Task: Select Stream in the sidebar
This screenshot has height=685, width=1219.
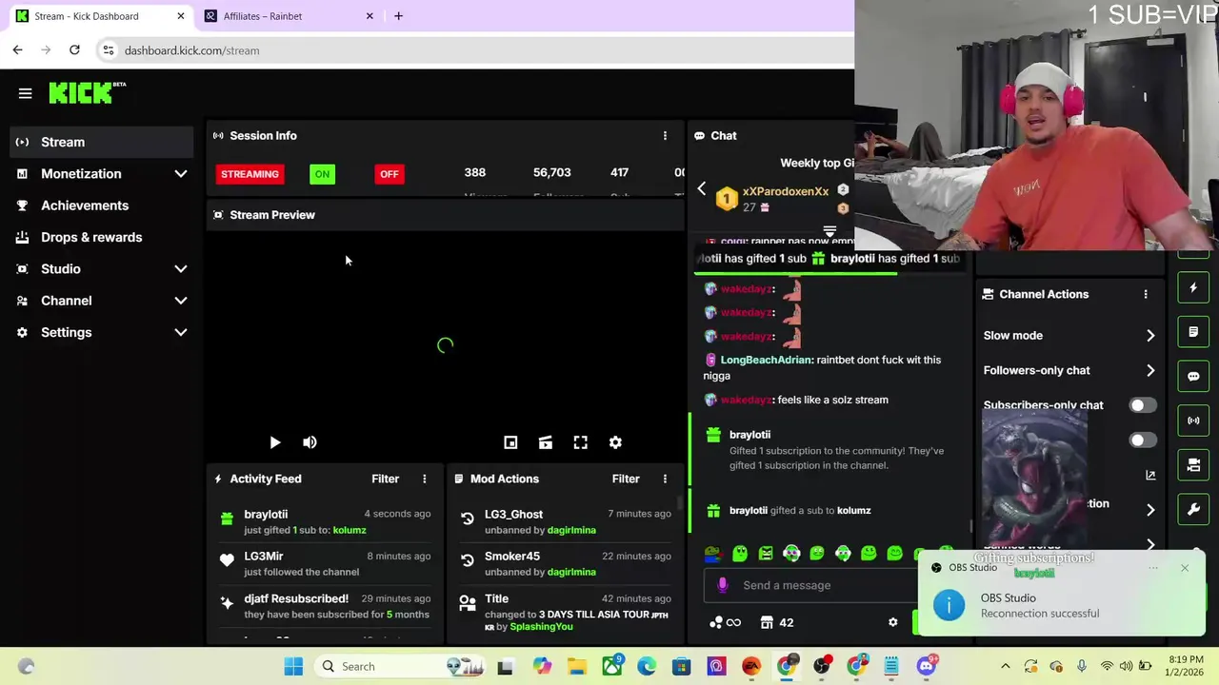Action: click(x=102, y=142)
